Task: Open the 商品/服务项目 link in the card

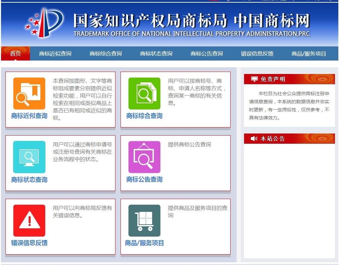Action: point(144,243)
